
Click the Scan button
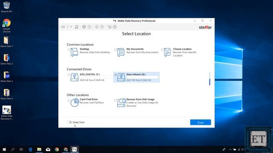click(x=200, y=122)
